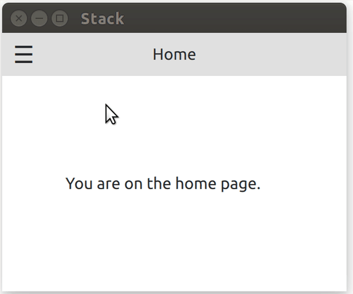Click the word "You" in the message
The width and height of the screenshot is (353, 294).
click(x=77, y=184)
